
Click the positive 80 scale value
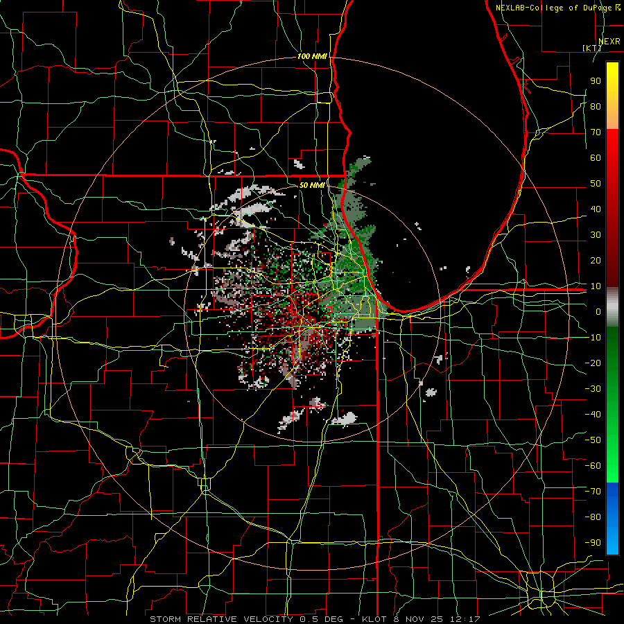(x=596, y=106)
